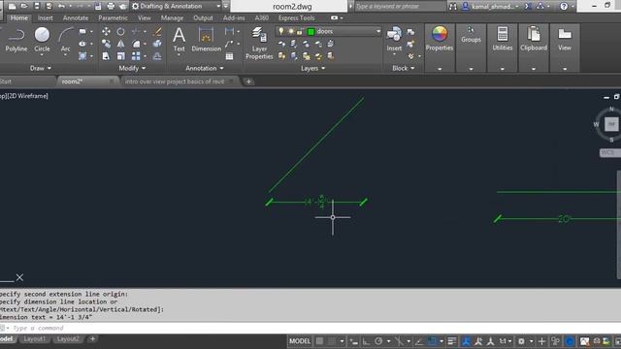Toggle lineweight display in status bar
This screenshot has height=349, width=621.
click(452, 341)
